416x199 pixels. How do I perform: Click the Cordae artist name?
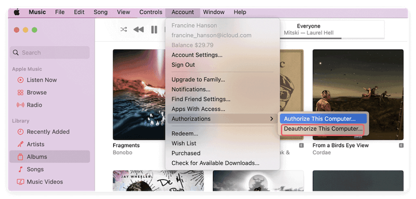click(x=321, y=153)
